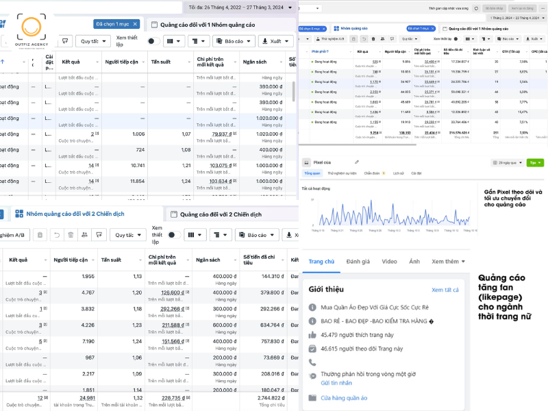This screenshot has width=548, height=411.
Task: Dismiss the 'Đã chọn 1 mục' selection with X
Action: 136,24
